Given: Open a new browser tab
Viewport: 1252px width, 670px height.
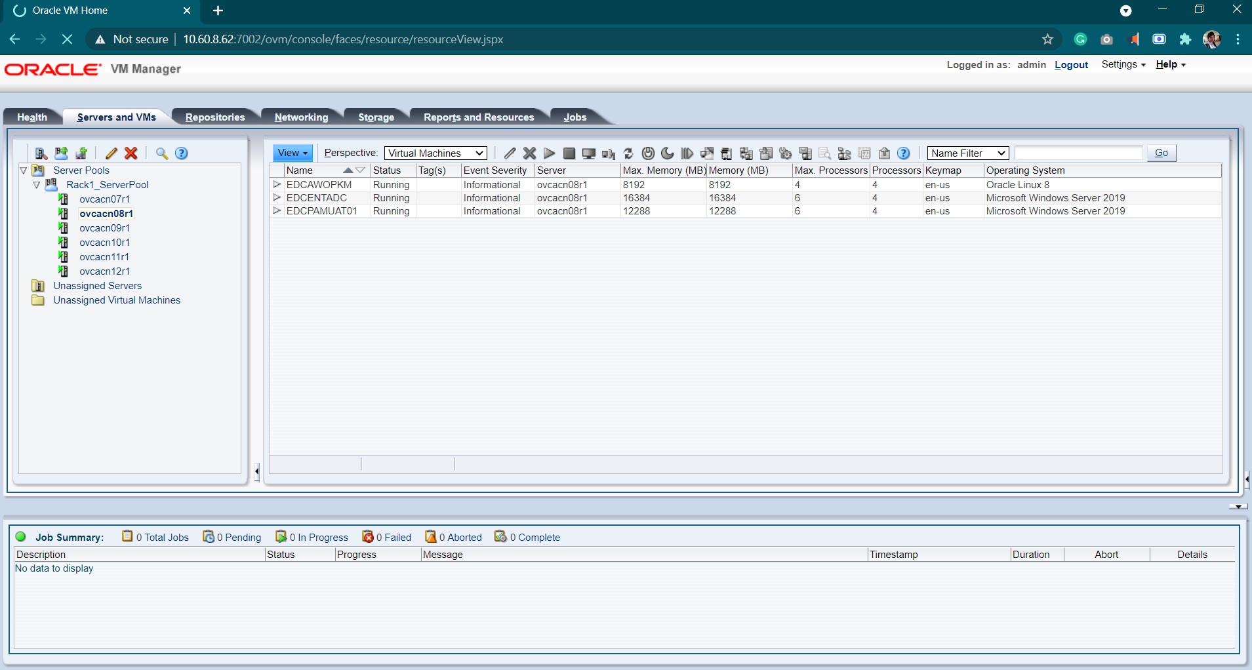Looking at the screenshot, I should pos(218,10).
